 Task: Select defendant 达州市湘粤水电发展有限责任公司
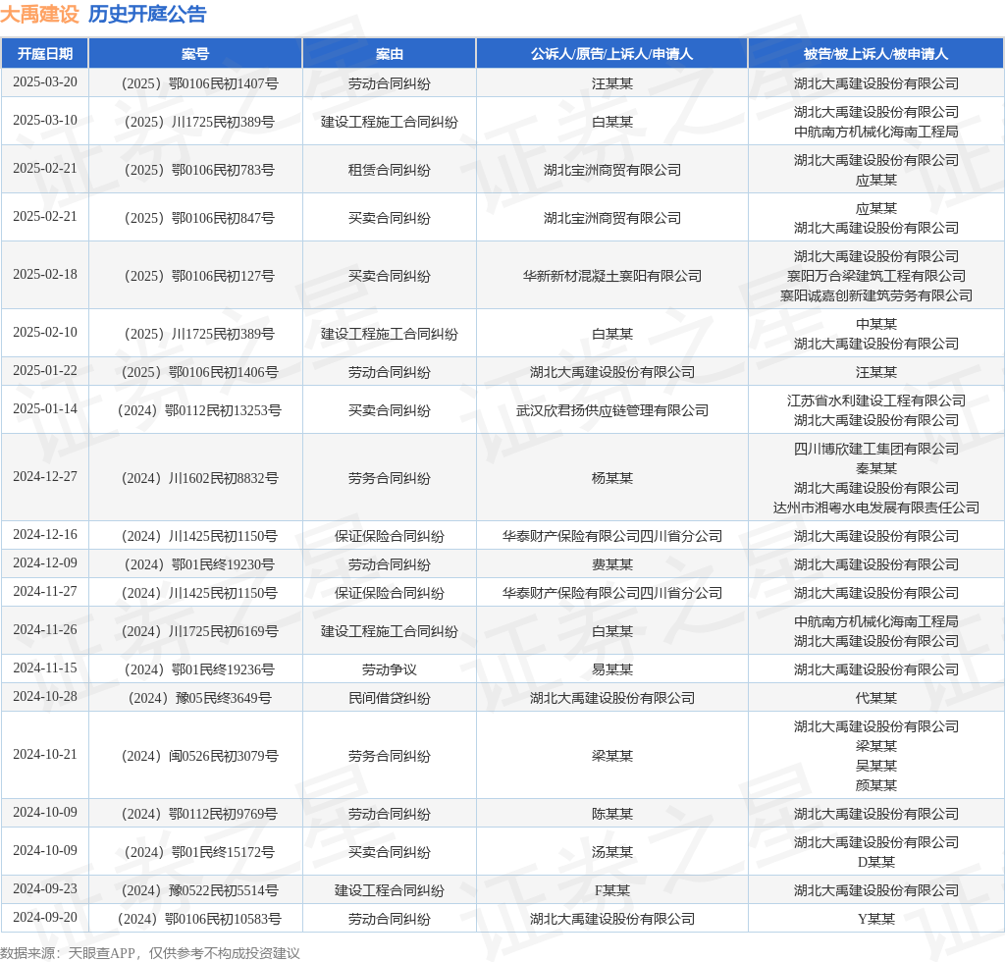click(x=876, y=508)
